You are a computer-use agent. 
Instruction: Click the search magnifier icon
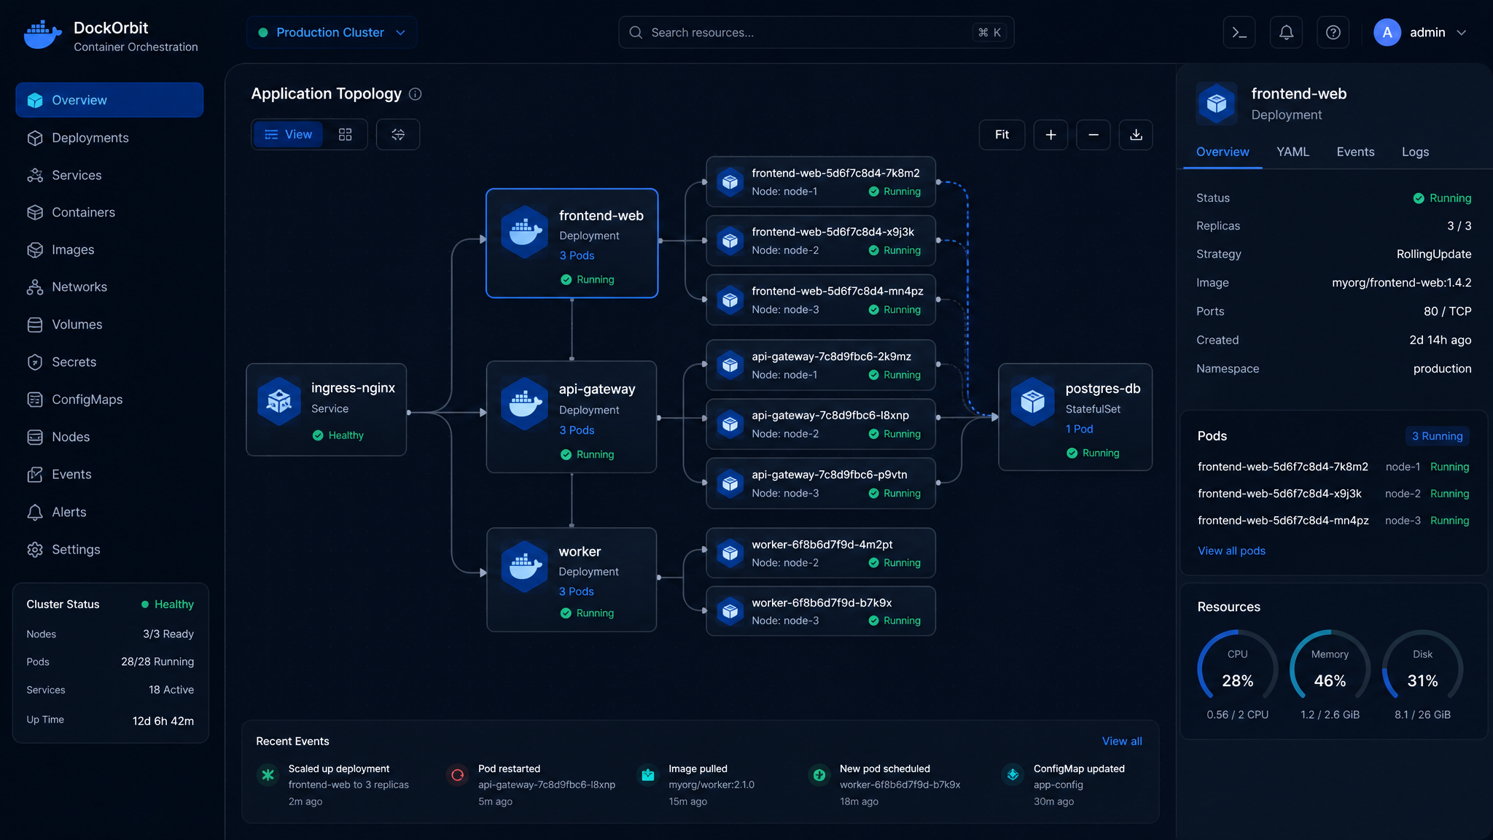pyautogui.click(x=636, y=33)
